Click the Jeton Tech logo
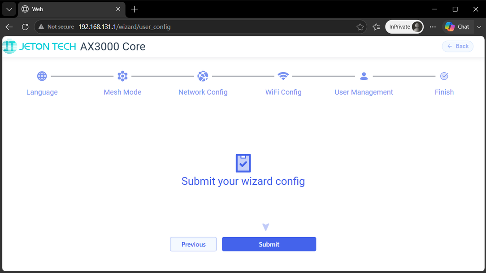 point(39,47)
